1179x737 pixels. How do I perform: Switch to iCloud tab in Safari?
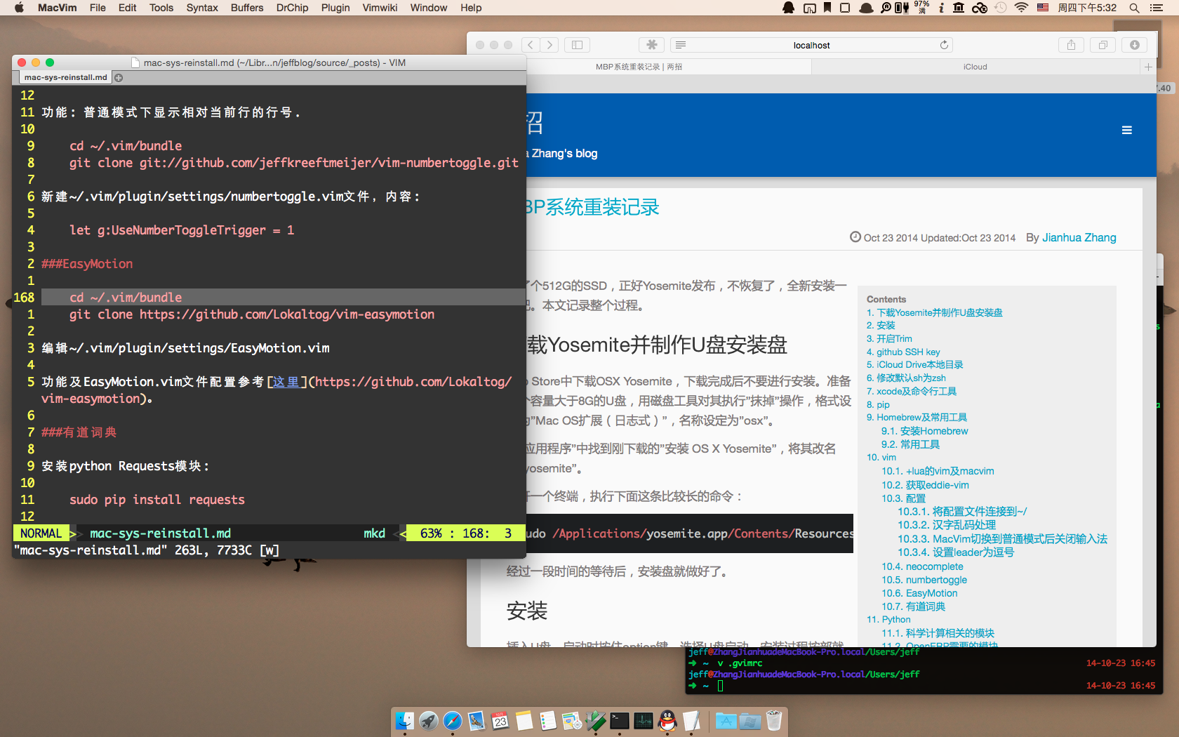pyautogui.click(x=975, y=67)
